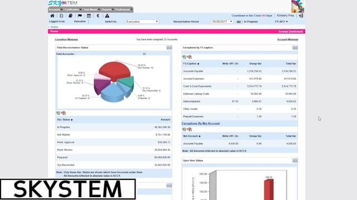This screenshot has width=357, height=200.
Task: Click the red Not Started pie slice
Action: pyautogui.click(x=115, y=70)
